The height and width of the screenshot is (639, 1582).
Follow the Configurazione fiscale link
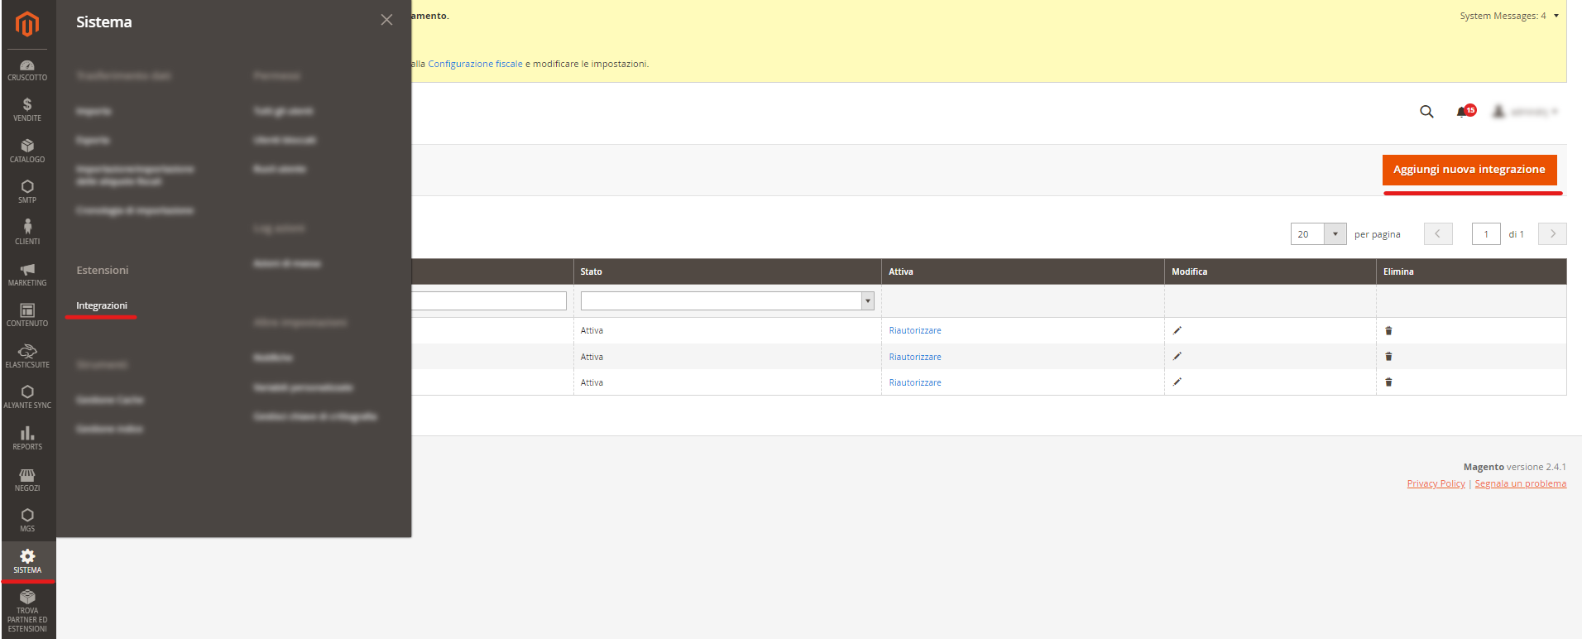click(x=475, y=64)
